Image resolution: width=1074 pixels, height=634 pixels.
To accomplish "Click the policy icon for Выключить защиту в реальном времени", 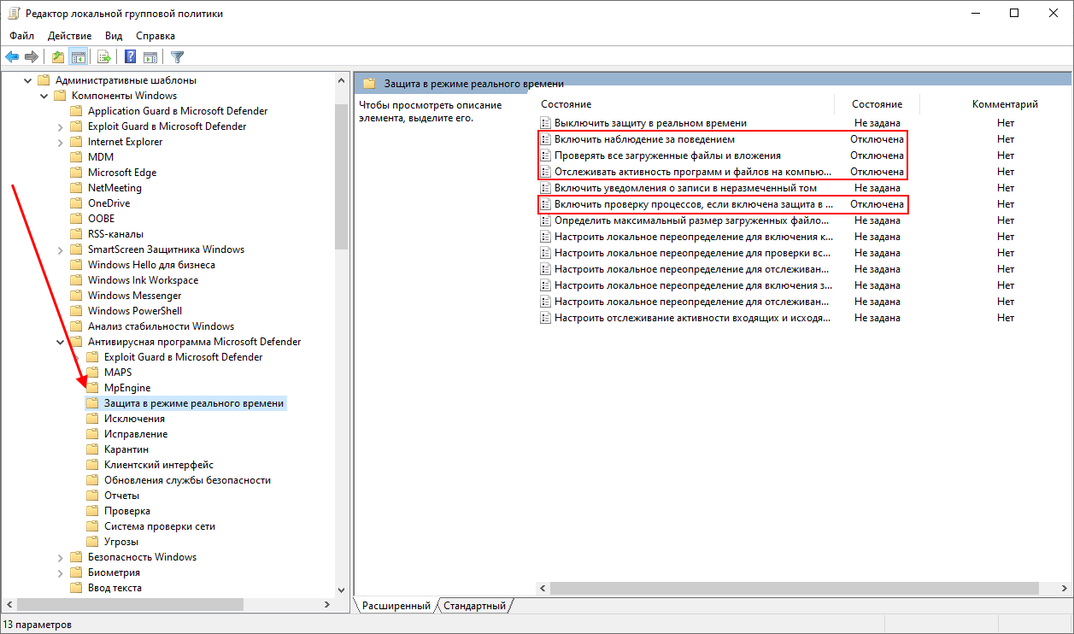I will click(546, 123).
